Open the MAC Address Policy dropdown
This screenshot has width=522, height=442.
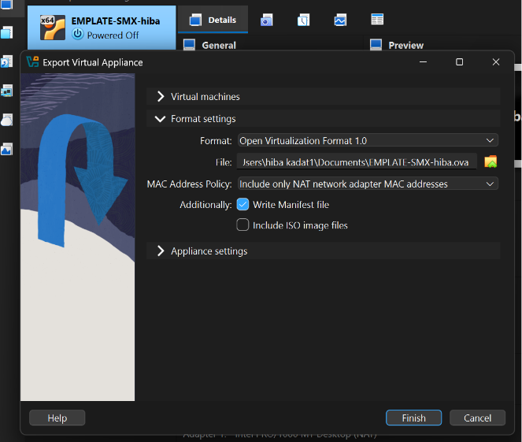368,184
